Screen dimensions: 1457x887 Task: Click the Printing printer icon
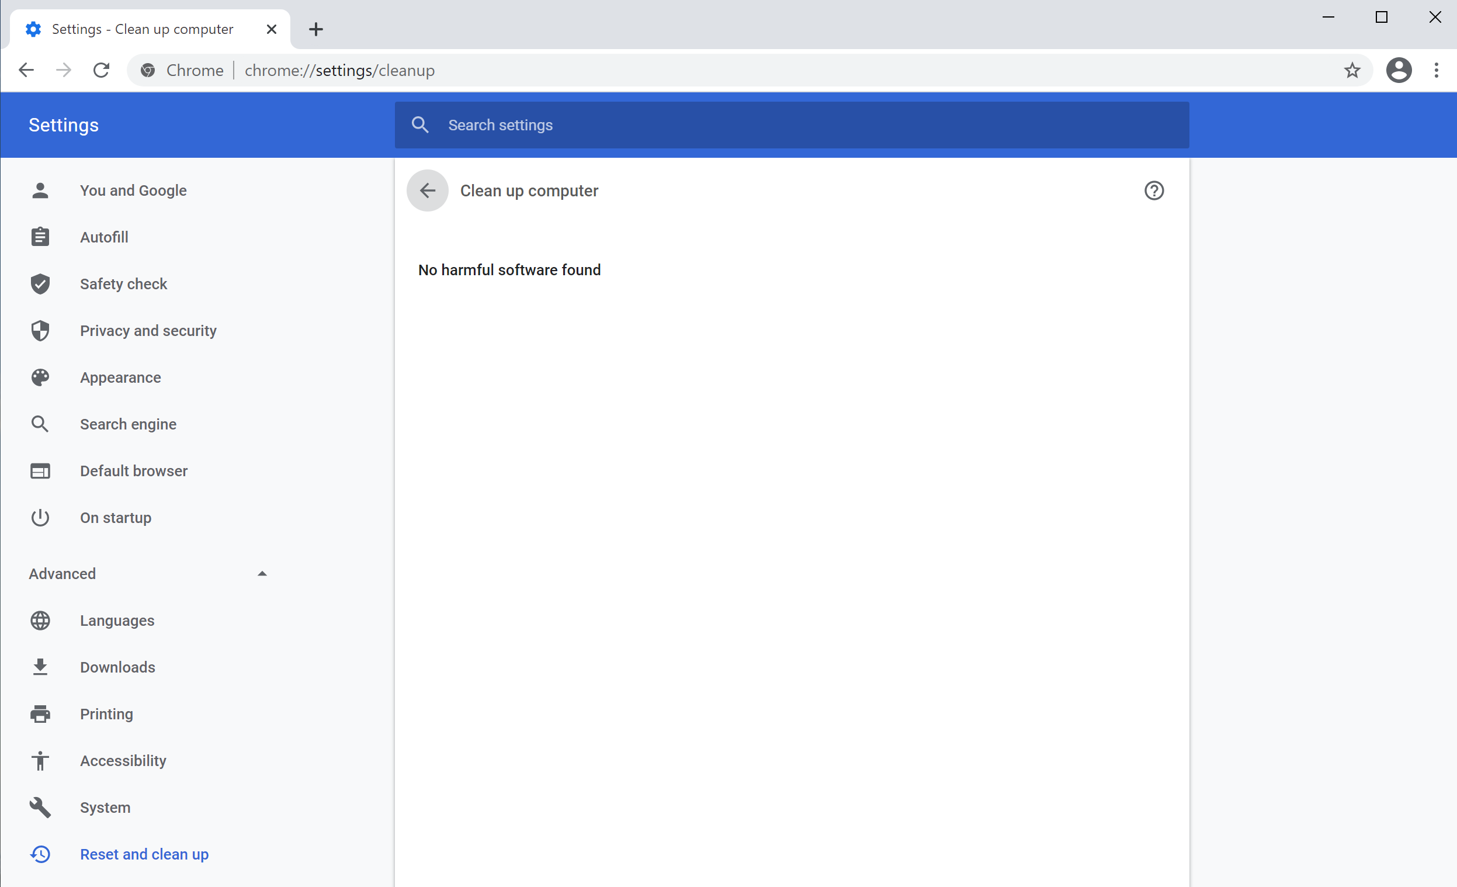pyautogui.click(x=40, y=713)
